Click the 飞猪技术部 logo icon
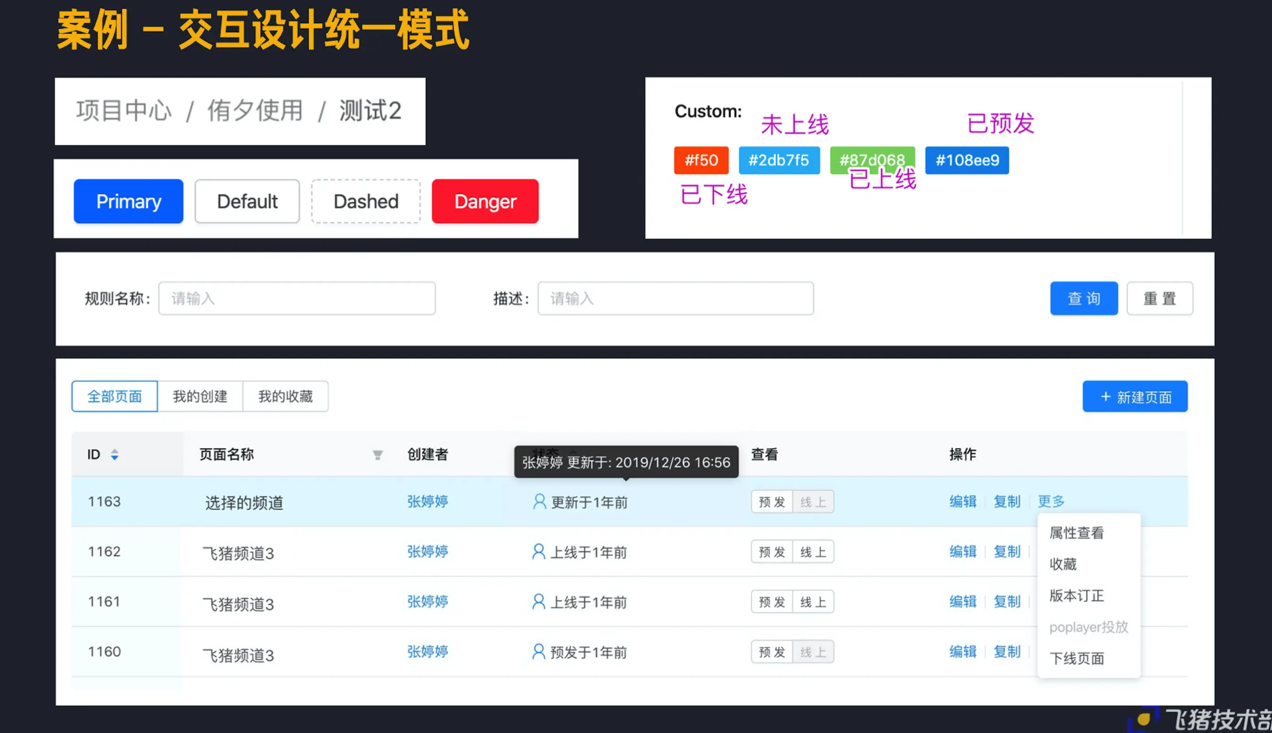 point(1143,719)
